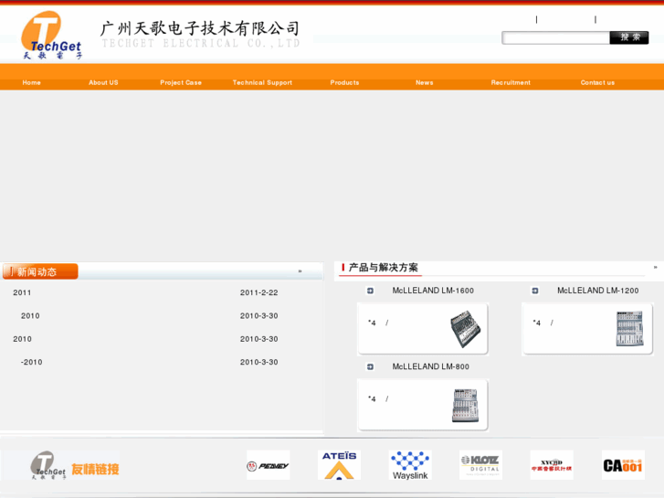Click the arrow icon beside McLLELAND LM-1200

535,291
